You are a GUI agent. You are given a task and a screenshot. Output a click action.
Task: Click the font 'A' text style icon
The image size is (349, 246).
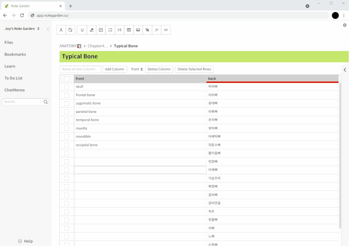pyautogui.click(x=61, y=30)
